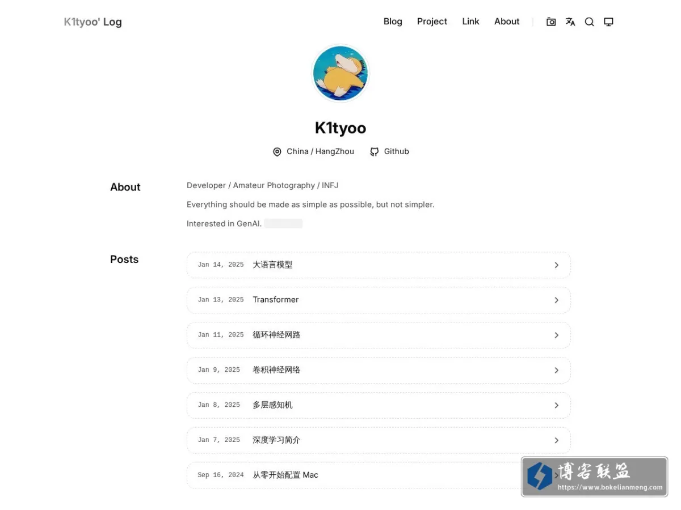Open the 卷积神经网络 post

pyautogui.click(x=379, y=370)
